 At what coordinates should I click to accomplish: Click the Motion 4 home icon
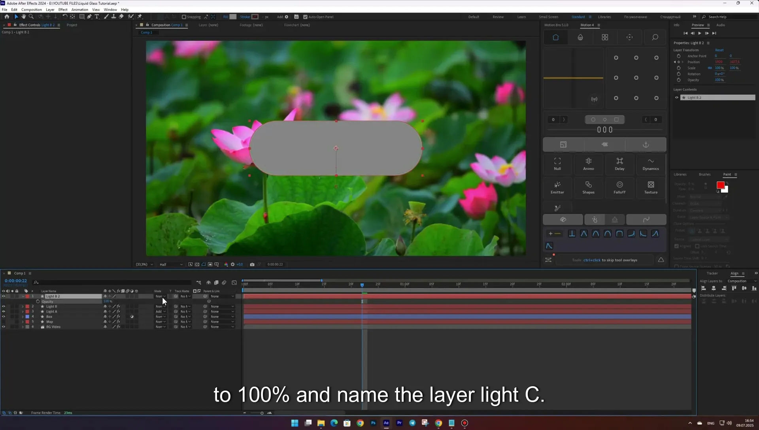click(555, 37)
